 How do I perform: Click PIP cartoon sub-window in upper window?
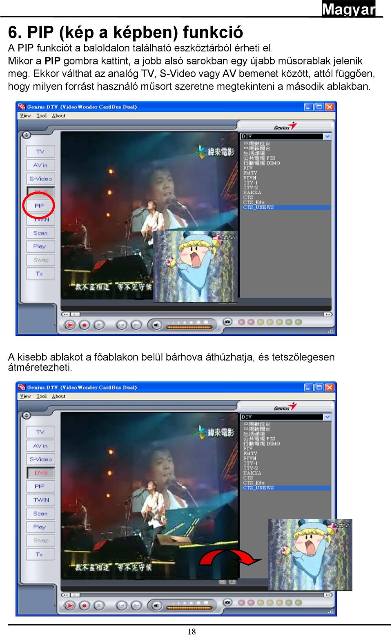click(195, 266)
